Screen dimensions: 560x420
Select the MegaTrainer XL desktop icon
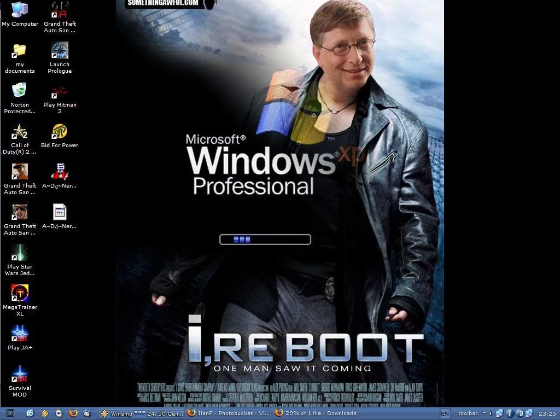pos(20,300)
